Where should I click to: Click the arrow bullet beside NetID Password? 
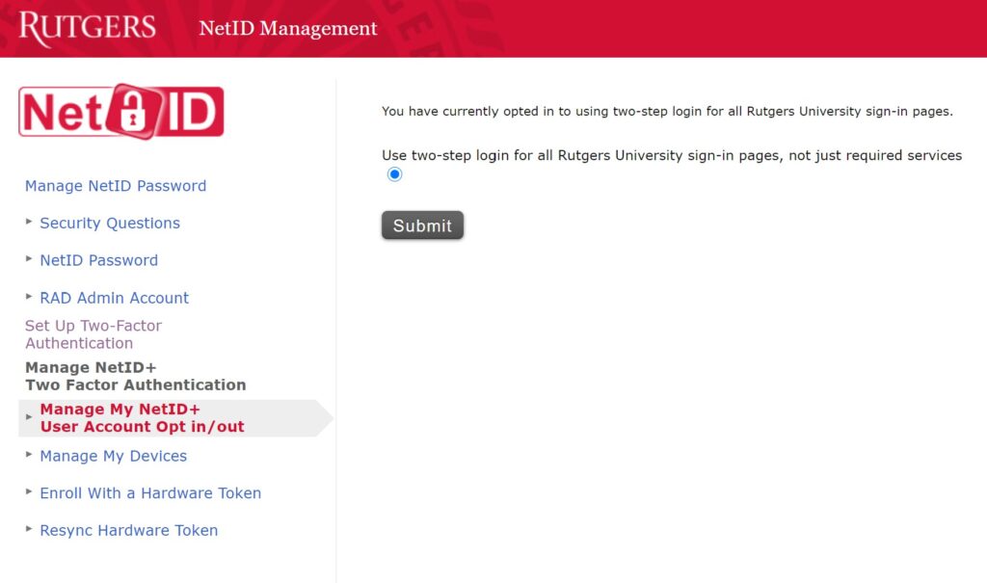click(29, 259)
